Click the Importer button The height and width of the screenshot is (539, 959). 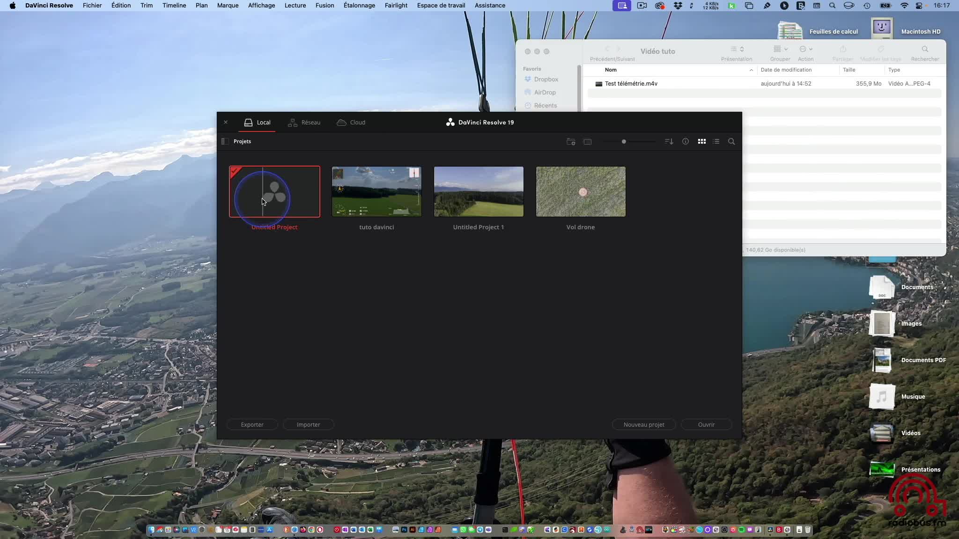[308, 424]
